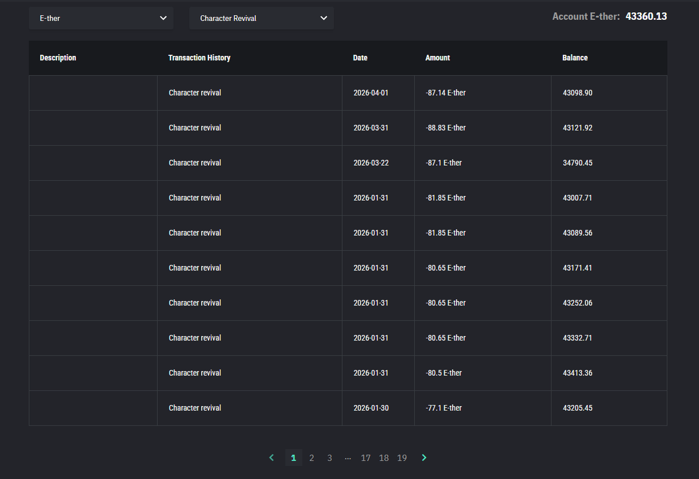
Task: Go to page 3
Action: 330,458
